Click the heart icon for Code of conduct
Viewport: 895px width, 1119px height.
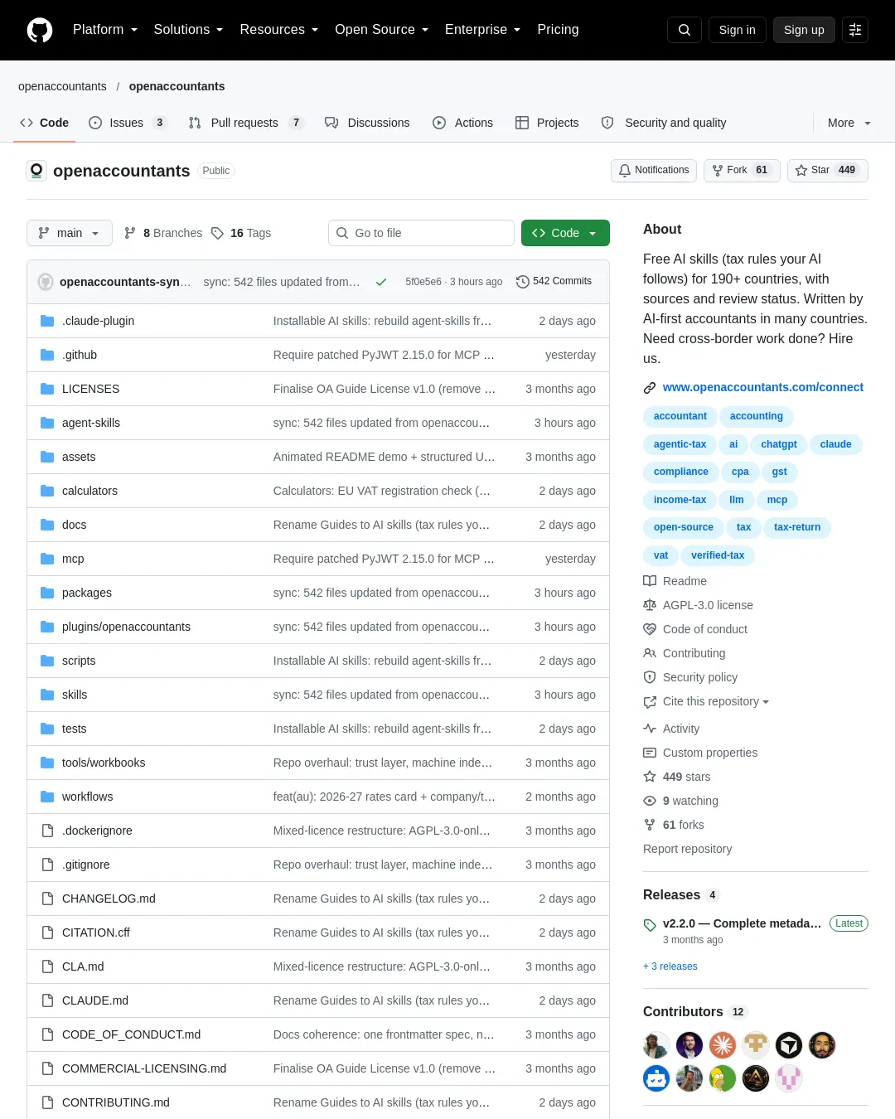650,629
